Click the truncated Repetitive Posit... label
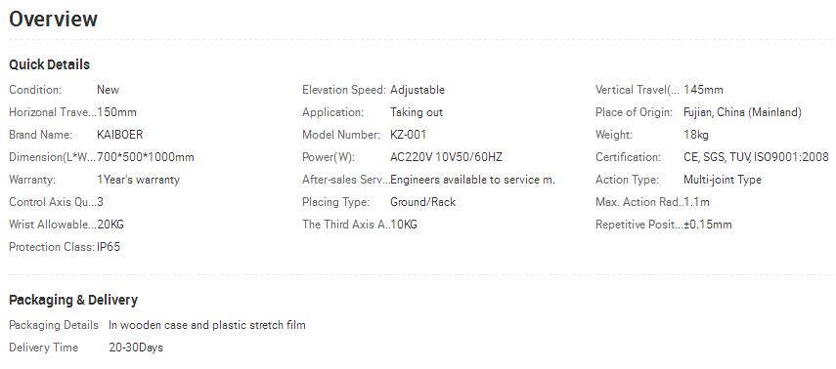 tap(639, 225)
